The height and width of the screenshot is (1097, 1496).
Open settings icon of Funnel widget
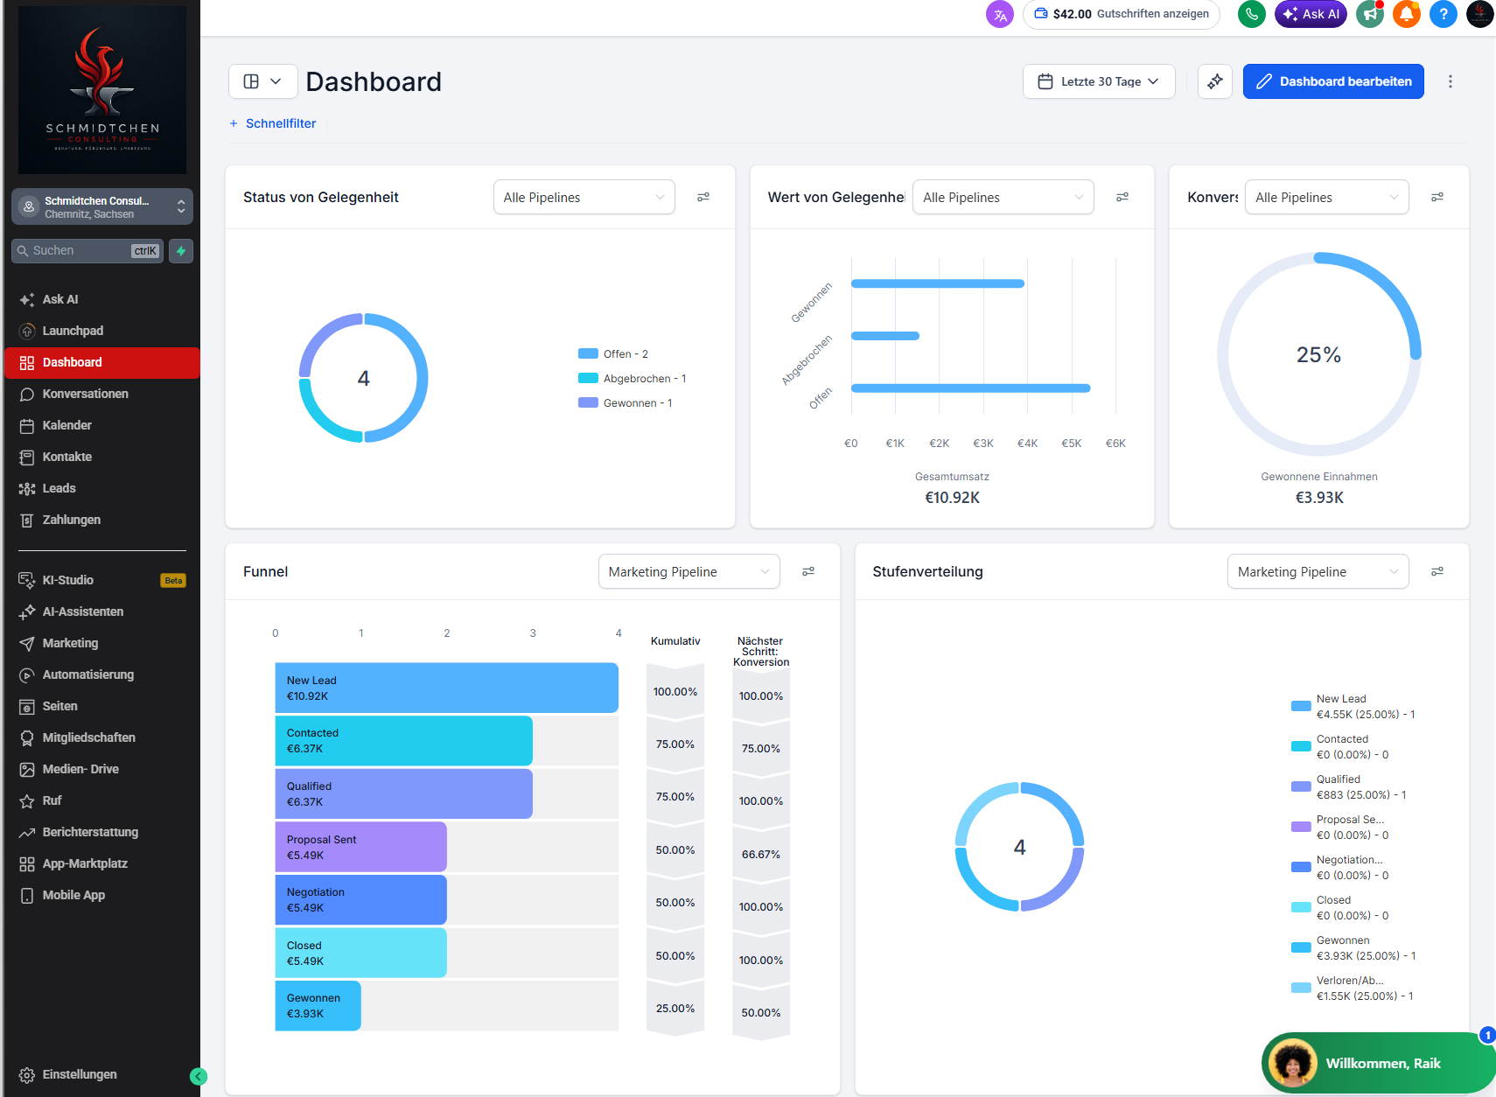(808, 571)
